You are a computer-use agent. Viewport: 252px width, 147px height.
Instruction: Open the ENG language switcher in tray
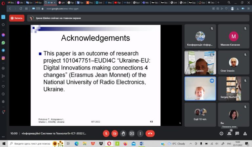229,144
